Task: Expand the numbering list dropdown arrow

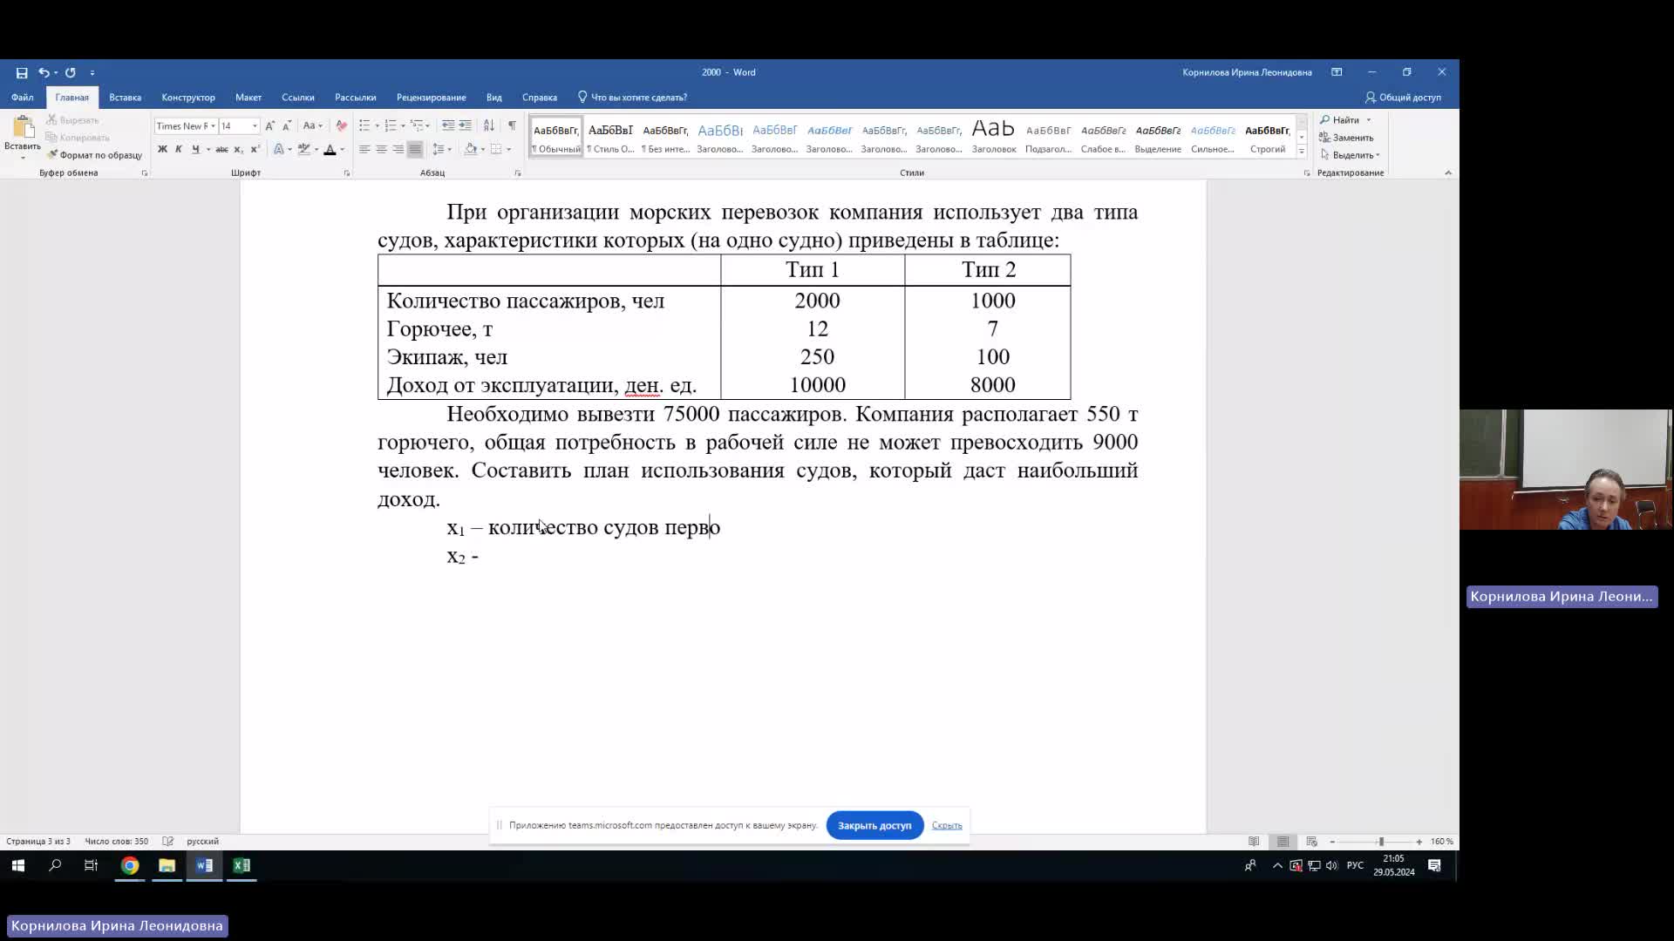Action: click(403, 125)
